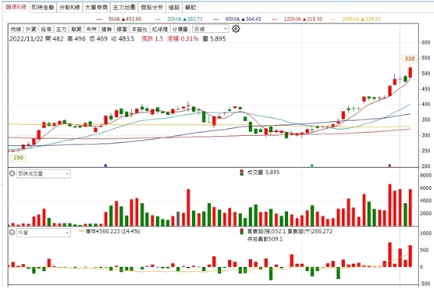Click the 持股異動509.1 text
This screenshot has height=289, width=434.
pos(265,239)
